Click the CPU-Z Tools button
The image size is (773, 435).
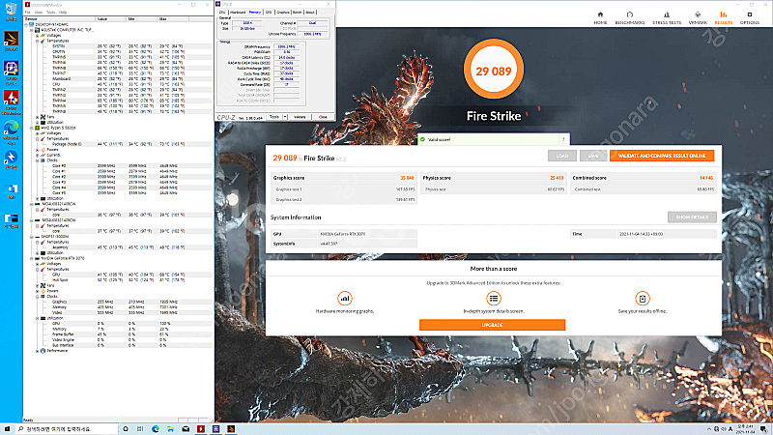(x=274, y=117)
